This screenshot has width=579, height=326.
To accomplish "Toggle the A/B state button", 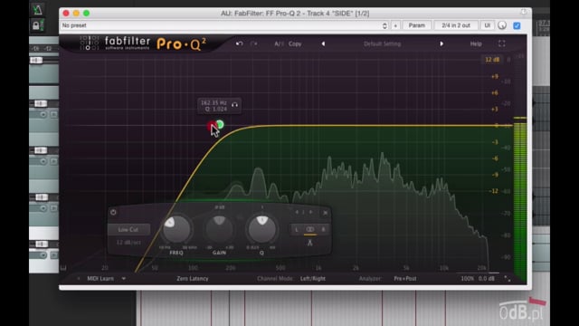I will 279,43.
